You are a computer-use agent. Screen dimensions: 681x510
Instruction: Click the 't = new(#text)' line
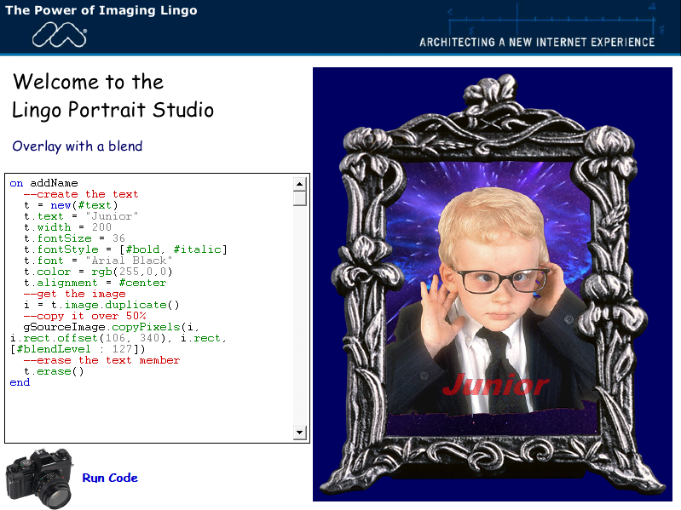pyautogui.click(x=71, y=205)
